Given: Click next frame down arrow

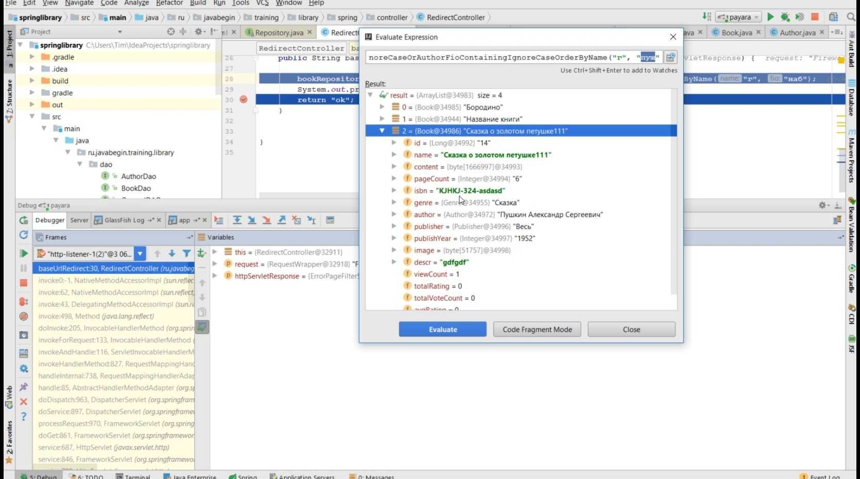Looking at the screenshot, I should click(x=172, y=253).
